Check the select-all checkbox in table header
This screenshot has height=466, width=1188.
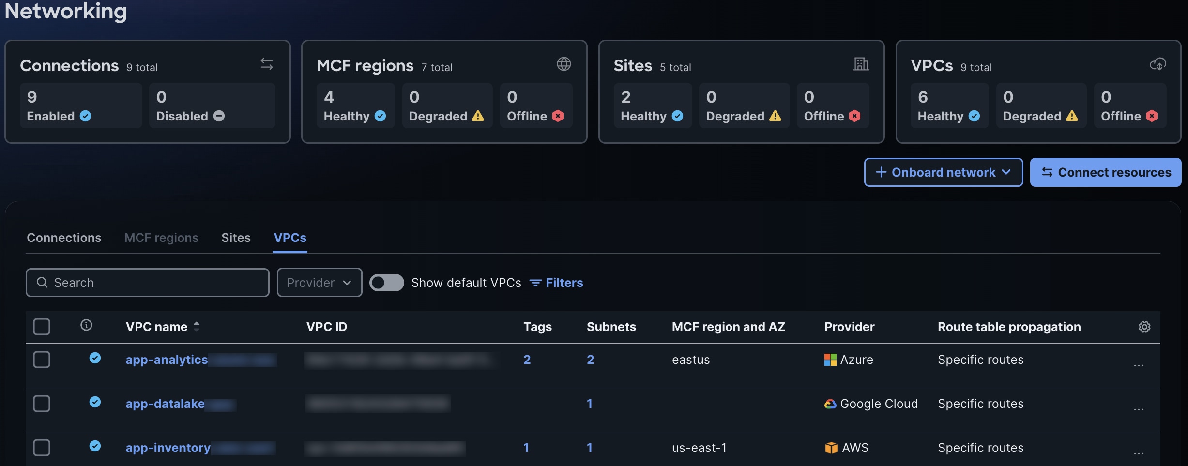(x=42, y=327)
